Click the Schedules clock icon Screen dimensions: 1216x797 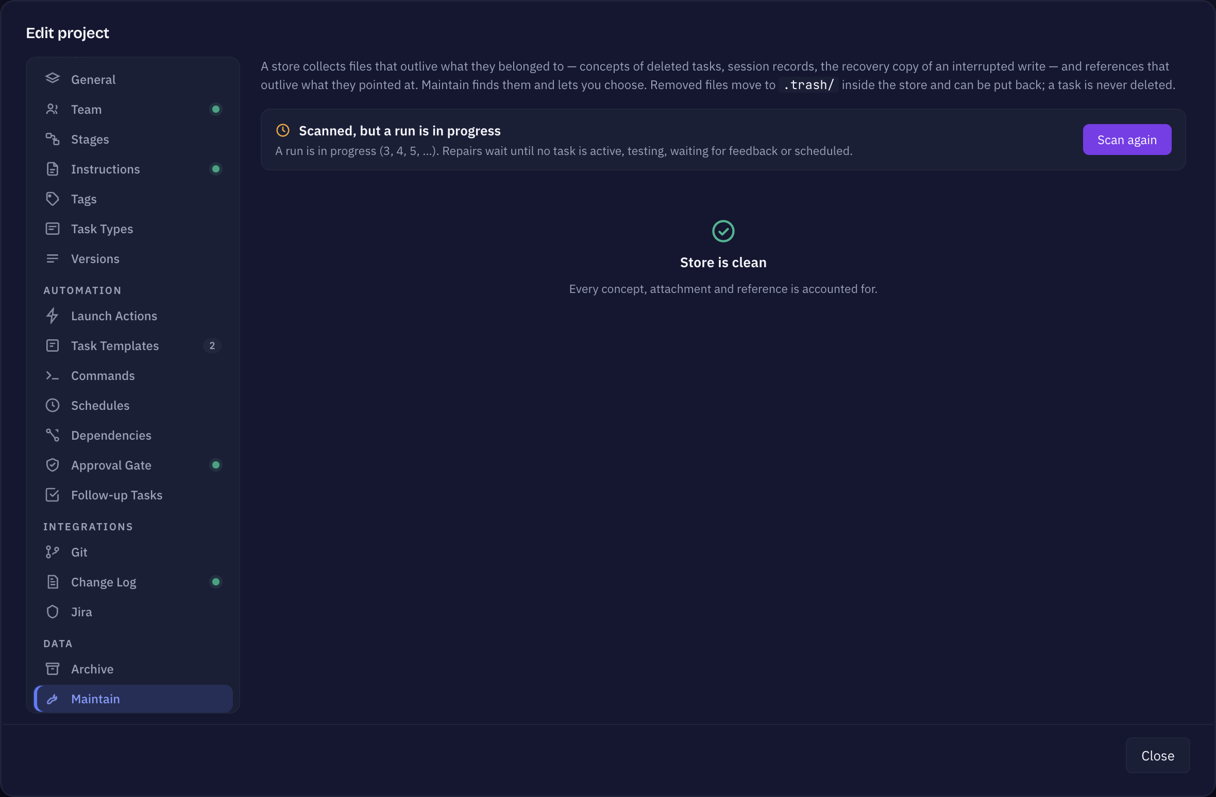point(52,405)
